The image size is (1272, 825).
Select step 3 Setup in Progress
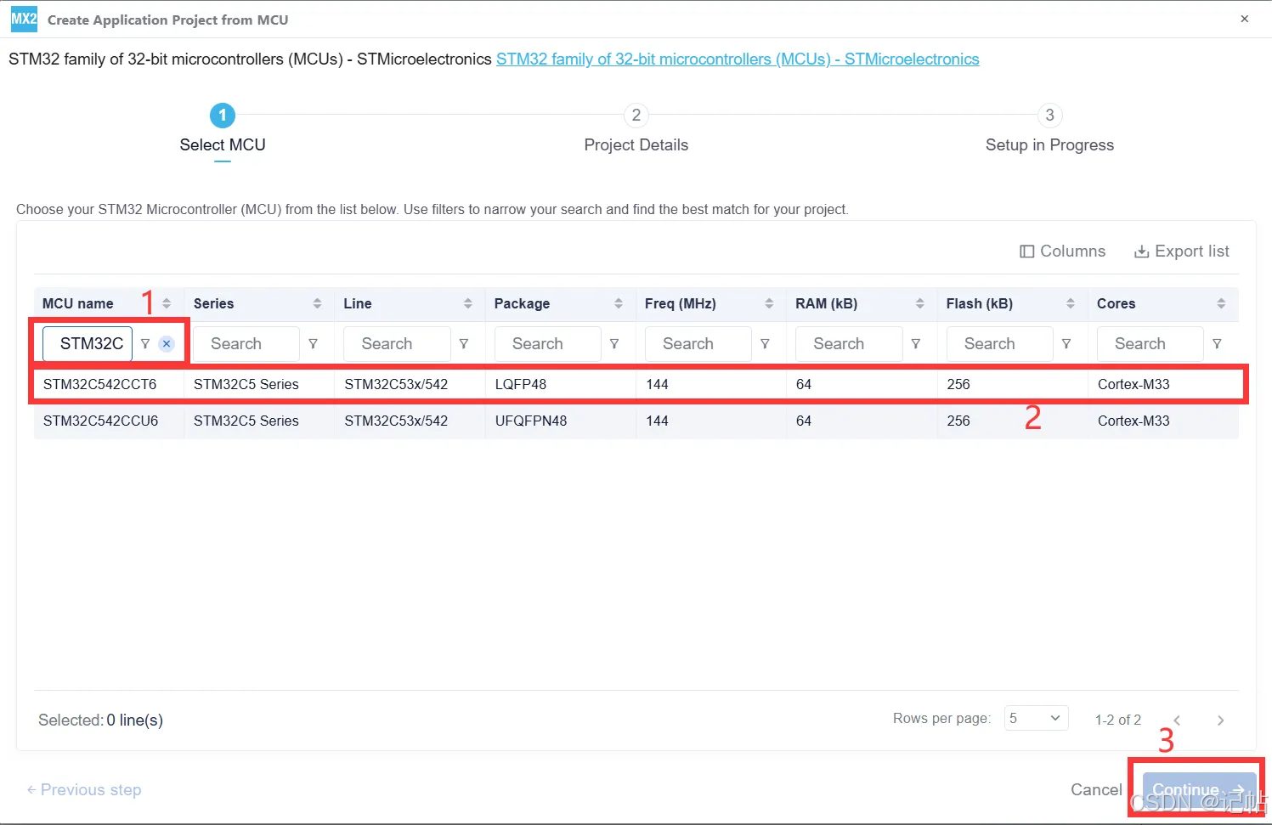[x=1049, y=129]
